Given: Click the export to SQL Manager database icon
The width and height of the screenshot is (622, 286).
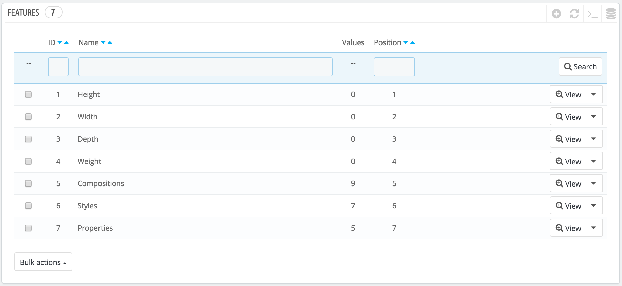Looking at the screenshot, I should click(611, 14).
